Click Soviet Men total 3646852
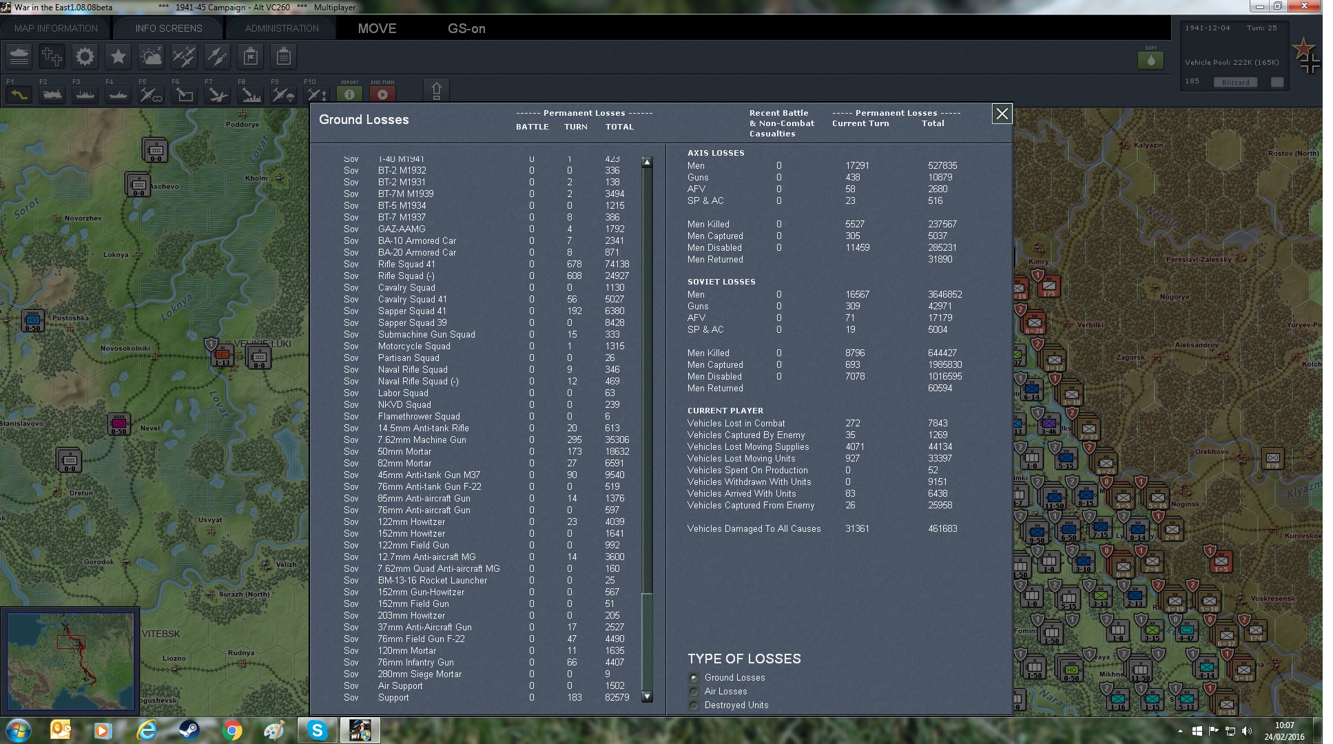The width and height of the screenshot is (1333, 744). coord(944,294)
